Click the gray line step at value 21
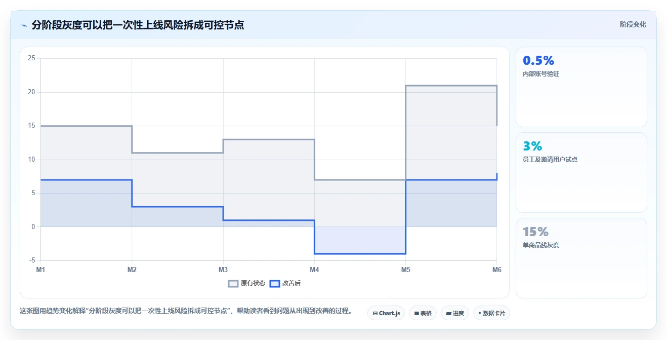This screenshot has width=667, height=340. coord(451,86)
